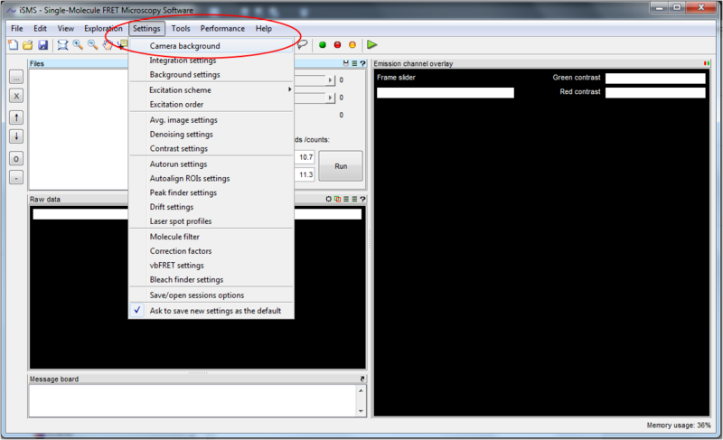The image size is (723, 440).
Task: Select Peak finder settings menu entry
Action: click(x=183, y=192)
